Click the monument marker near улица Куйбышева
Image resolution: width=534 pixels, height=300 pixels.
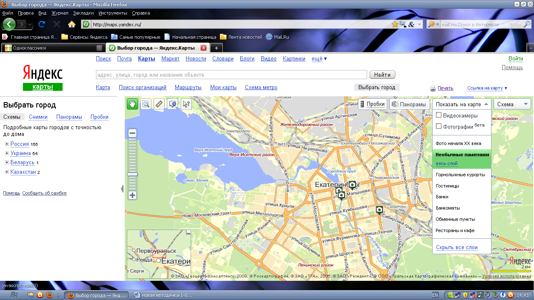point(379,210)
